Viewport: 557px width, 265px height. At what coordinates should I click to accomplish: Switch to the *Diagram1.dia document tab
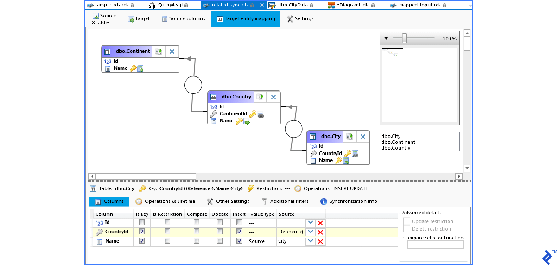click(352, 5)
